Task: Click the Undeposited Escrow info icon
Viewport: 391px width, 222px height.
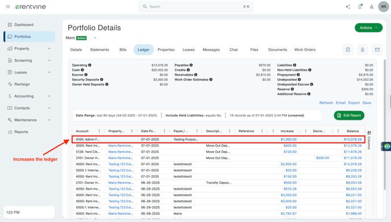Action: (311, 85)
